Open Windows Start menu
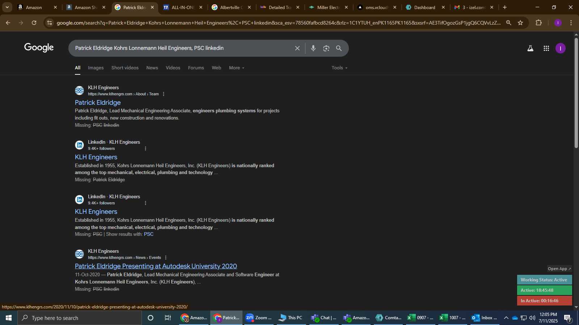The image size is (579, 325). coord(9,318)
